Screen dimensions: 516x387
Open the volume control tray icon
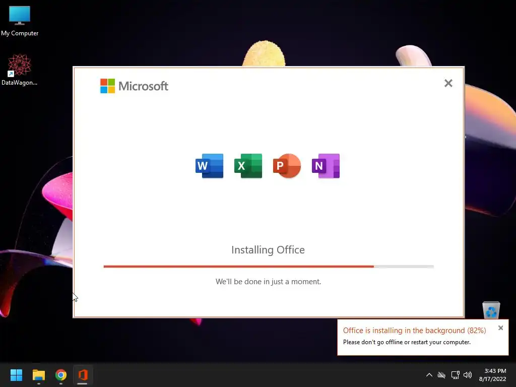(467, 375)
